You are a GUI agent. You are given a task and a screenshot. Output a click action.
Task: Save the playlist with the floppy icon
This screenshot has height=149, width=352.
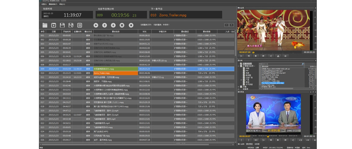[x=62, y=25]
